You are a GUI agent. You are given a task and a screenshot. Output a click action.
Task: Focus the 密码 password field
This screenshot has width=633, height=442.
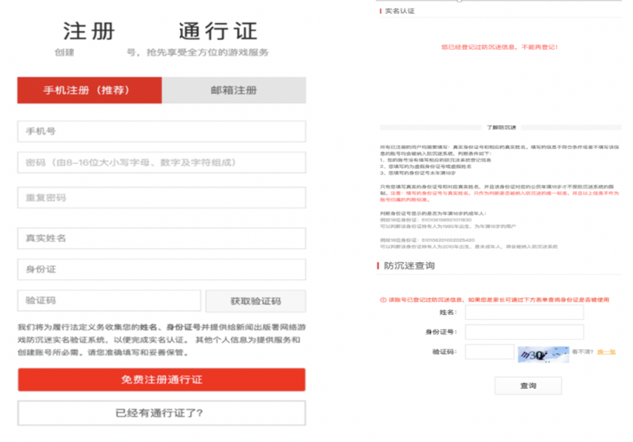click(x=161, y=163)
